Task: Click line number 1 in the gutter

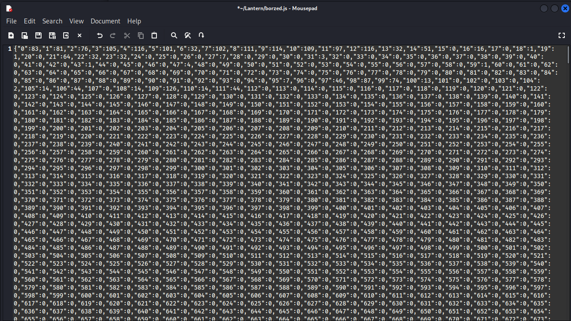Action: pos(10,49)
